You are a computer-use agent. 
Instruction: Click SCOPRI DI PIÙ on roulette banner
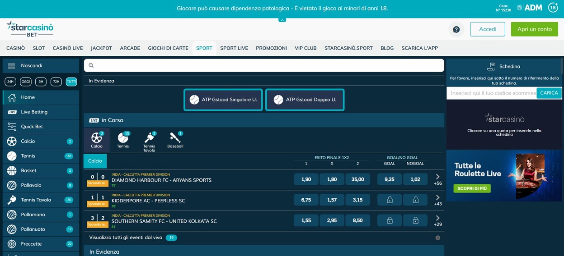click(x=472, y=188)
